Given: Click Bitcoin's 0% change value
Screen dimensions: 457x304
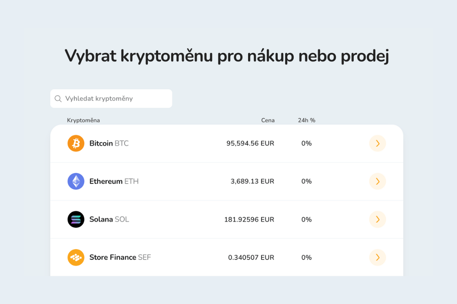Looking at the screenshot, I should pos(306,143).
